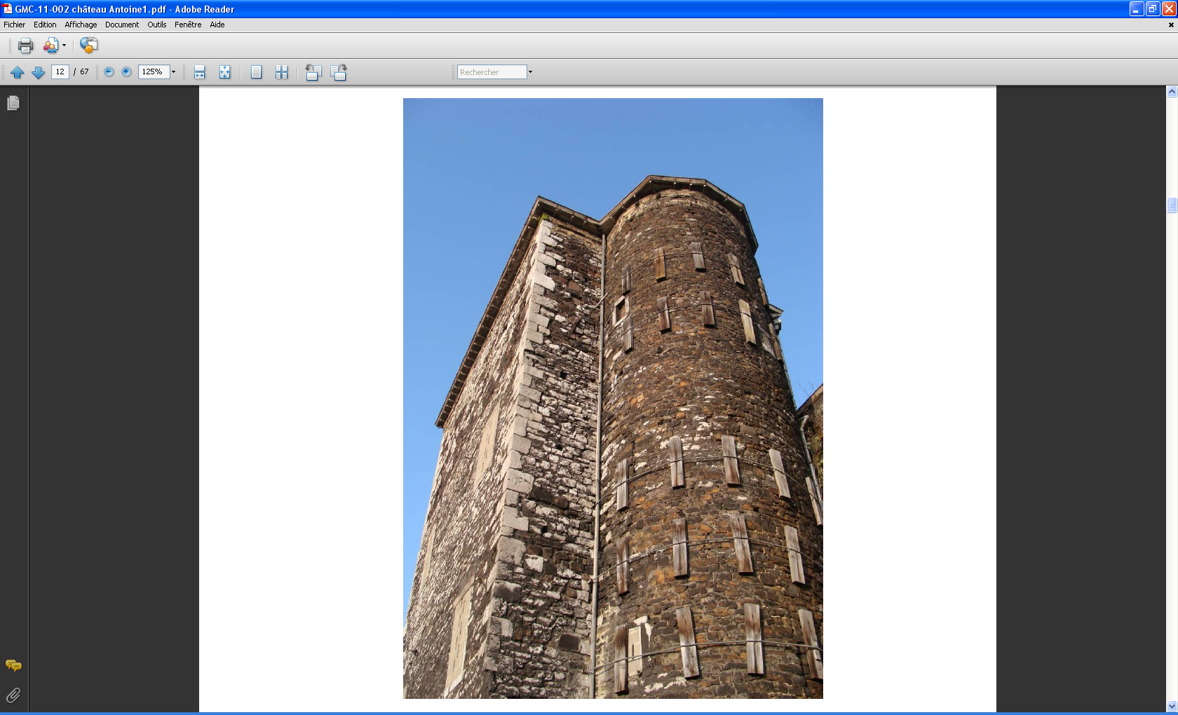Screen dimensions: 1178x715
Task: Click the vertical scrollbar up arrow
Action: [x=1172, y=92]
